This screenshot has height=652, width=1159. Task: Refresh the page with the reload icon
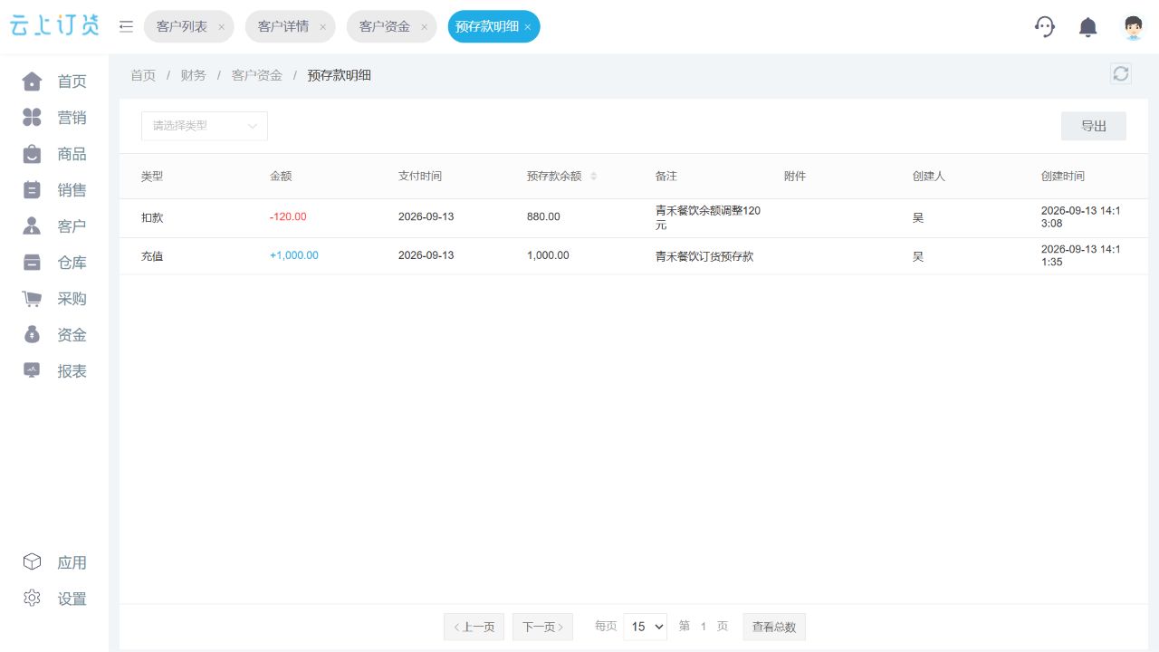[1121, 73]
